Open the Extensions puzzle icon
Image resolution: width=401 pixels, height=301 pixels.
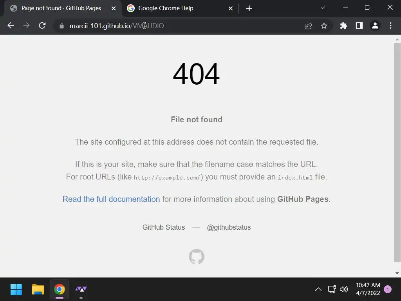(343, 25)
